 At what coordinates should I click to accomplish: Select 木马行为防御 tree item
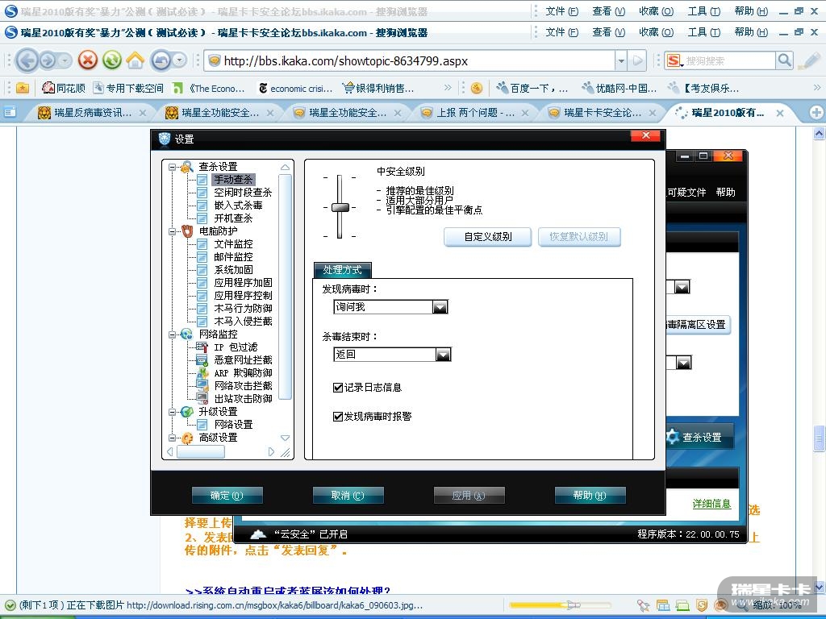pyautogui.click(x=243, y=308)
